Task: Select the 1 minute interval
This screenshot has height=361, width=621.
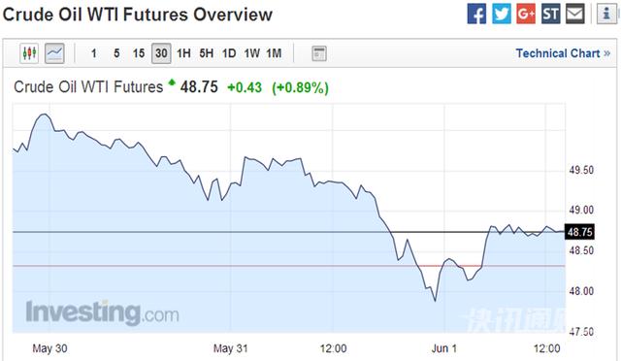Action: pos(94,53)
